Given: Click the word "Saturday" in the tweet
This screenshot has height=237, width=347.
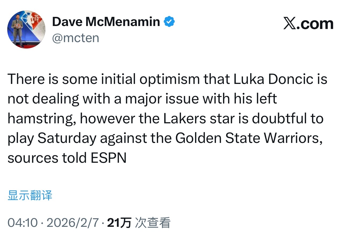Looking at the screenshot, I should pos(66,138).
